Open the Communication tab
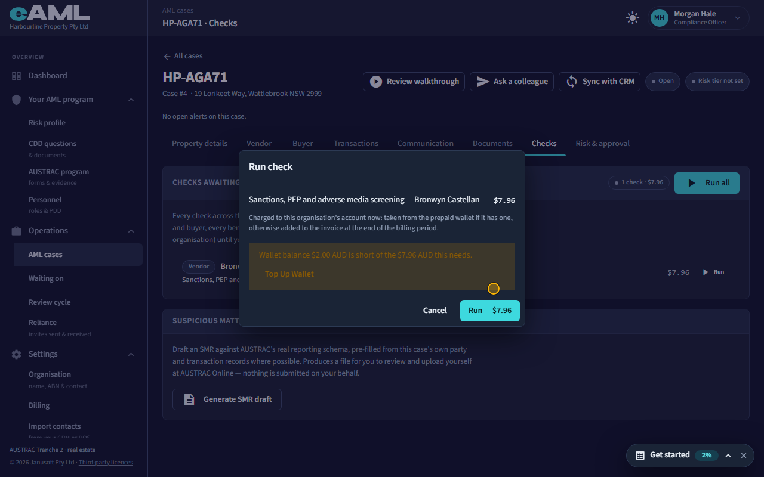764x477 pixels. 426,143
